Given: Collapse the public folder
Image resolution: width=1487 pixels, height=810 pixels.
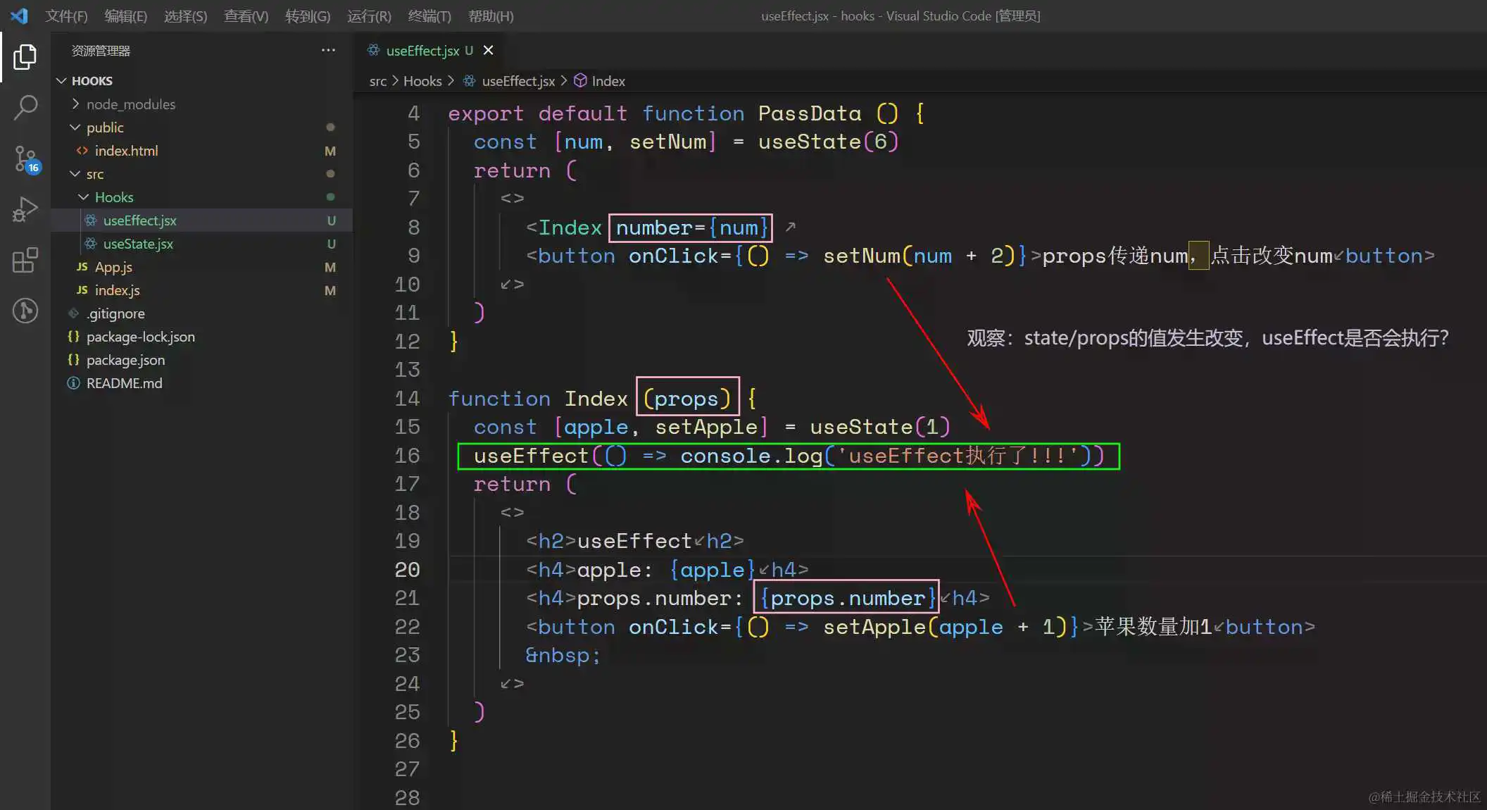Looking at the screenshot, I should (x=75, y=127).
